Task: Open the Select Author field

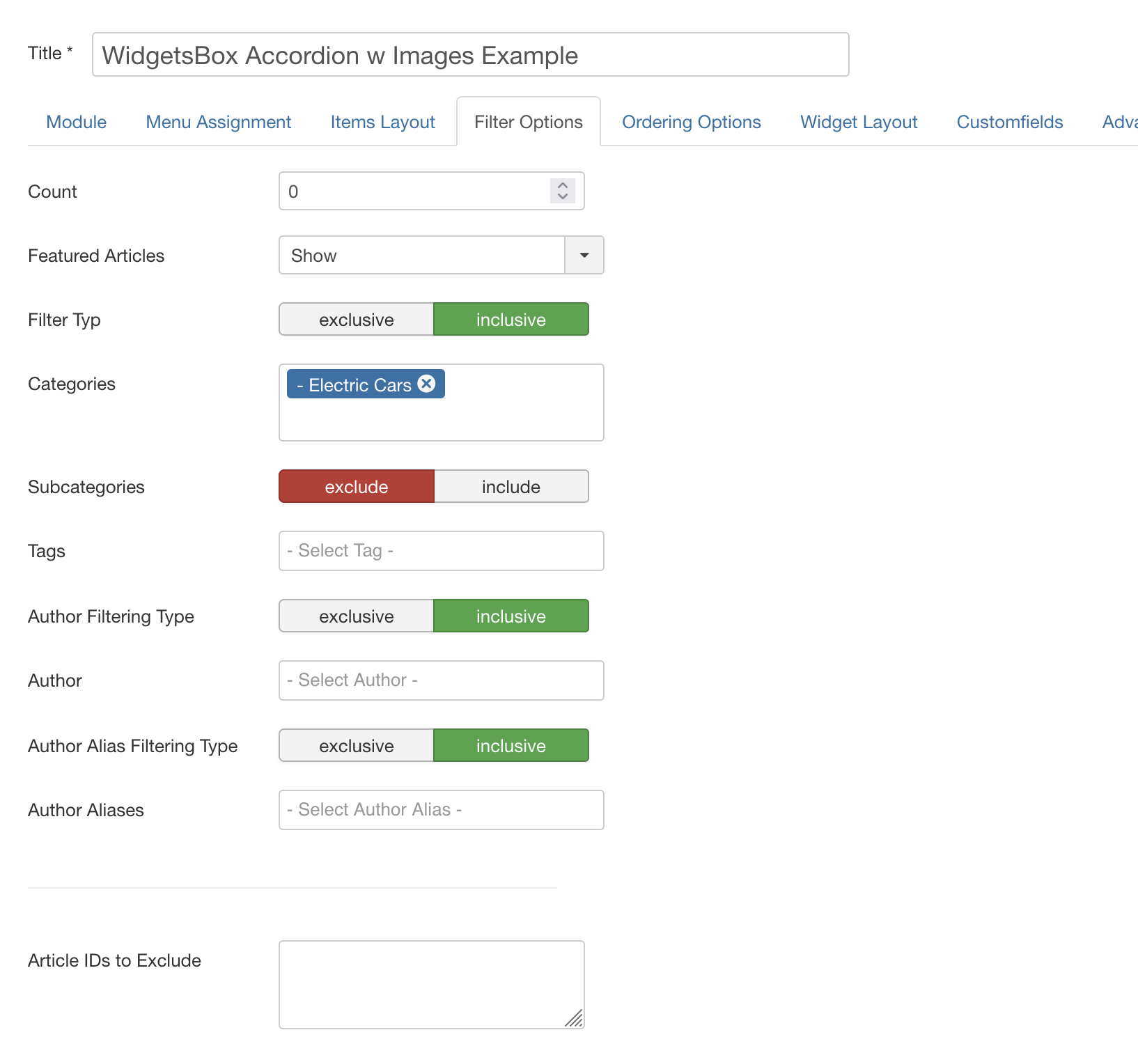Action: point(442,680)
